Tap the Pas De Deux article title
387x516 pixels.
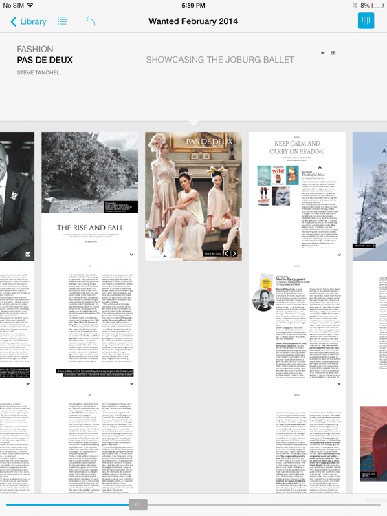pos(45,60)
